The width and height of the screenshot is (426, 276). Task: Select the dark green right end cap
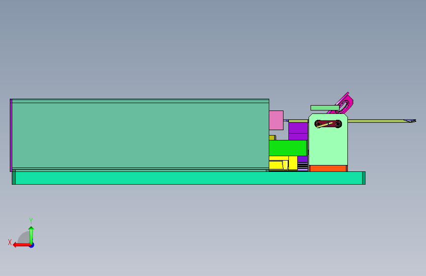(x=364, y=178)
